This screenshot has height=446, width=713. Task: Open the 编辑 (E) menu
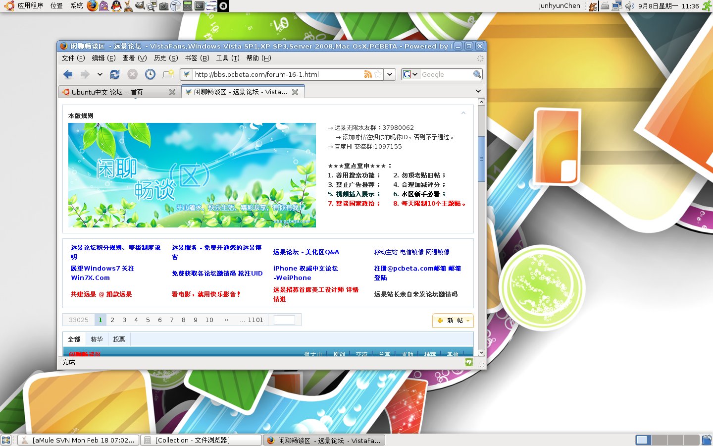click(103, 58)
